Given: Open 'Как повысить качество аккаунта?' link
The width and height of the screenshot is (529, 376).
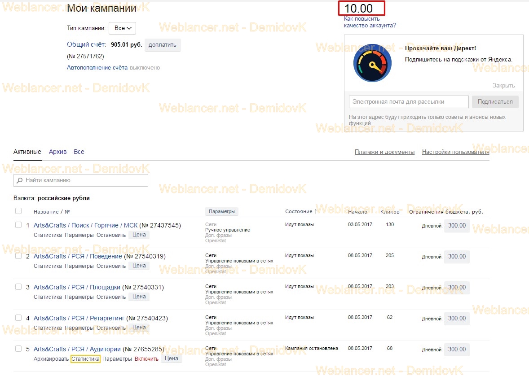Looking at the screenshot, I should click(x=370, y=22).
